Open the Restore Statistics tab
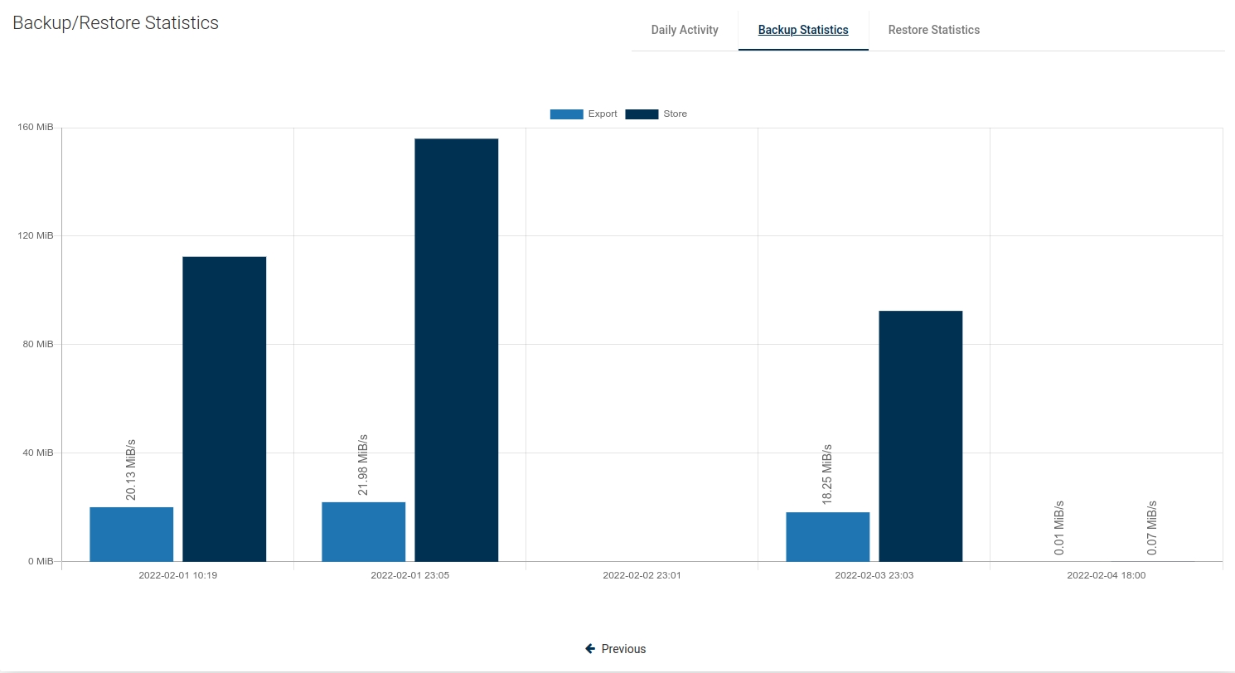This screenshot has width=1235, height=673. point(933,30)
